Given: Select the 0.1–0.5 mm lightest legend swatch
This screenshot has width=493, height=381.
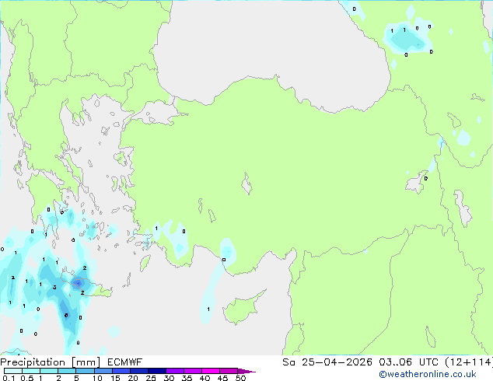Looking at the screenshot, I should pyautogui.click(x=13, y=371).
